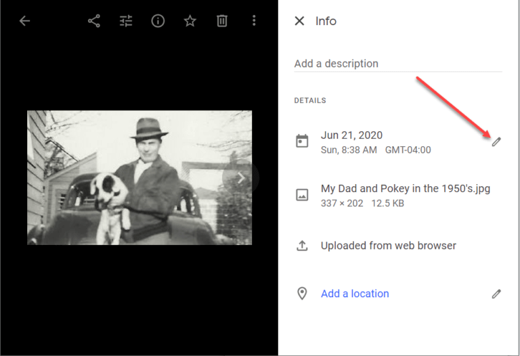The image size is (520, 356).
Task: Click the image file icon beside filename
Action: tap(302, 194)
